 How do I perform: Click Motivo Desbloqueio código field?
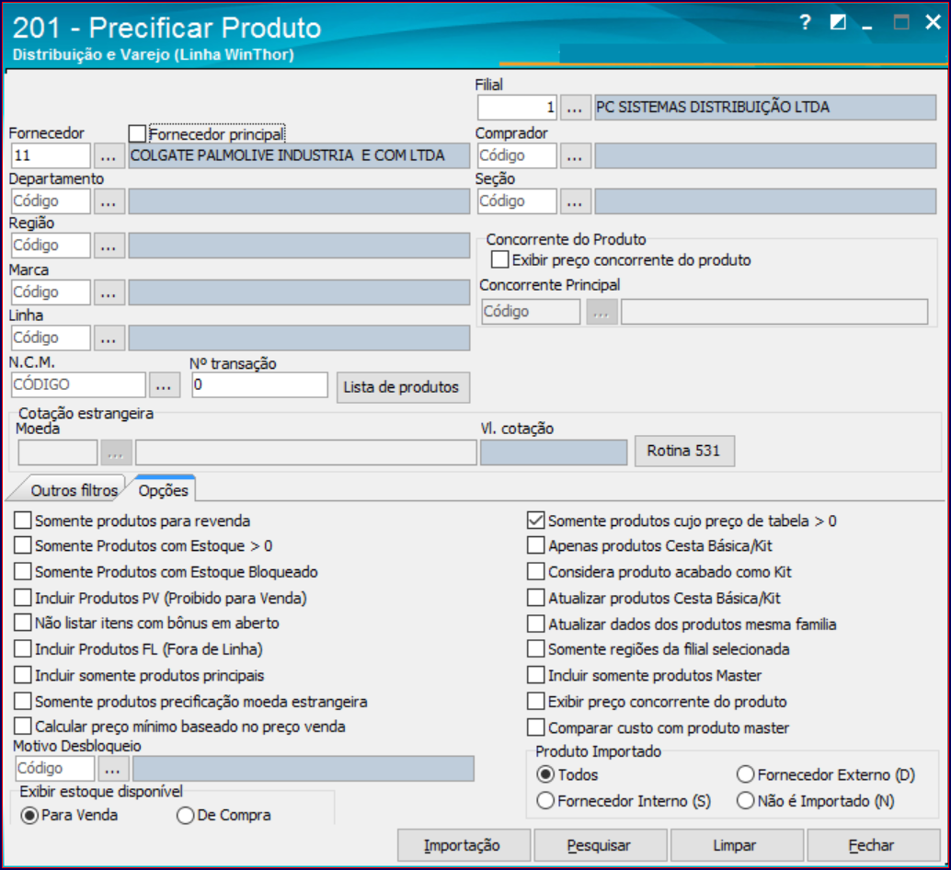[x=55, y=769]
